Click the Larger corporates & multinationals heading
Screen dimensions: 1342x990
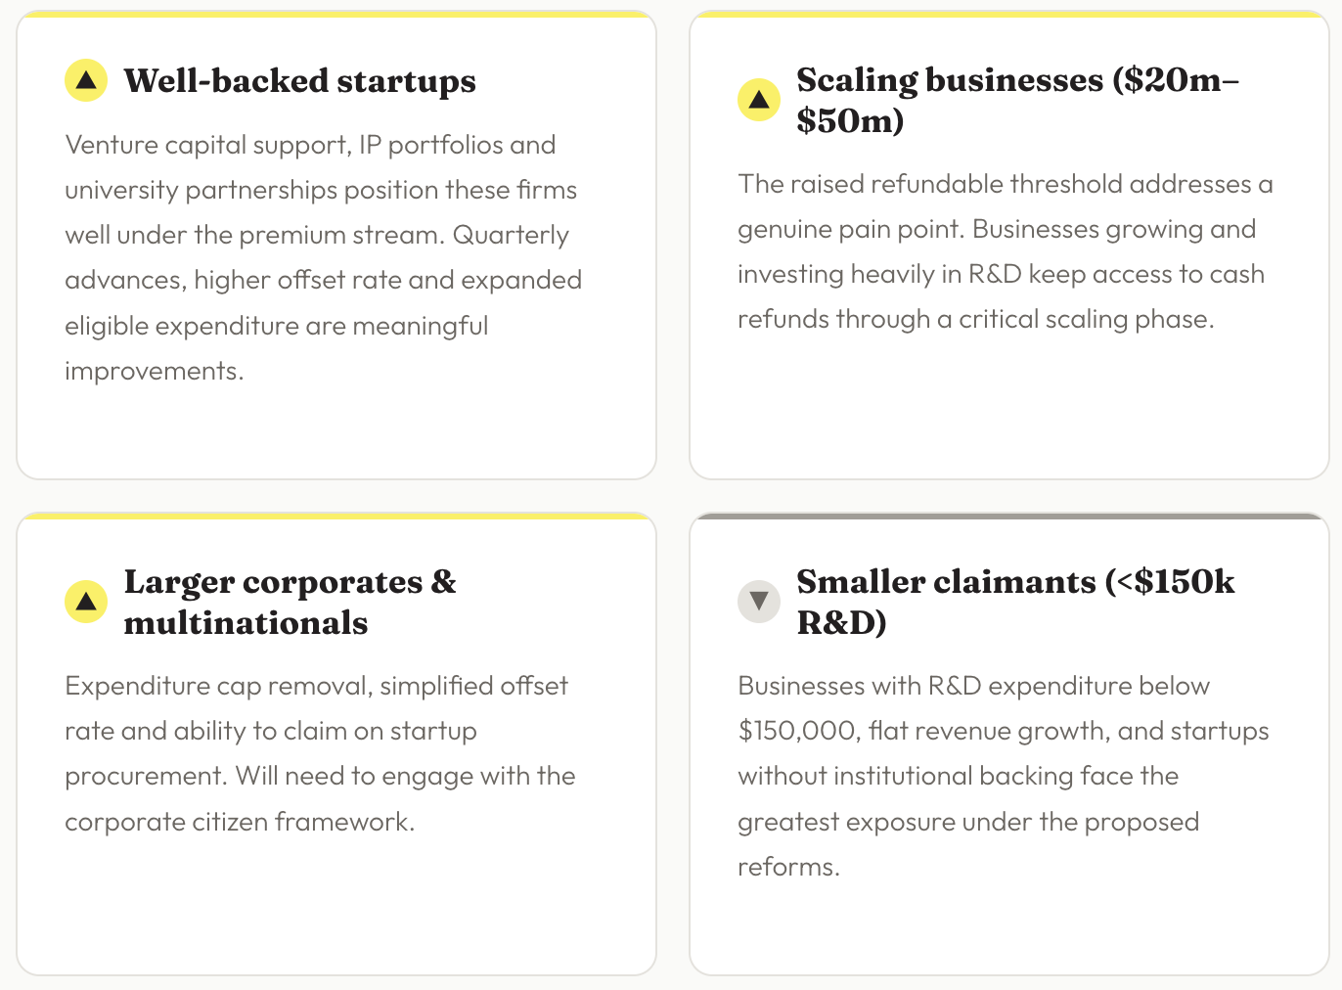(x=290, y=602)
